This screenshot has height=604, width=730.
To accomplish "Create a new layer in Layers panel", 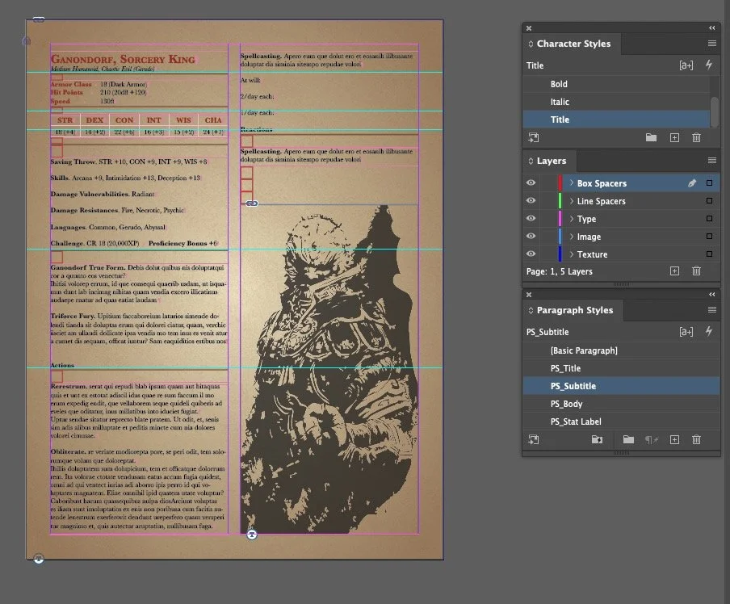I will (x=674, y=271).
